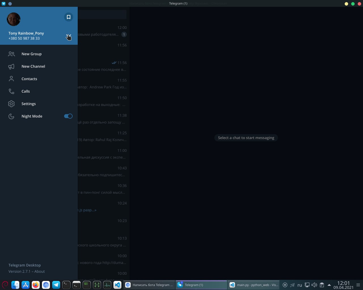This screenshot has width=363, height=290.
Task: Switch the ru keyboard layout indicator
Action: (x=299, y=285)
